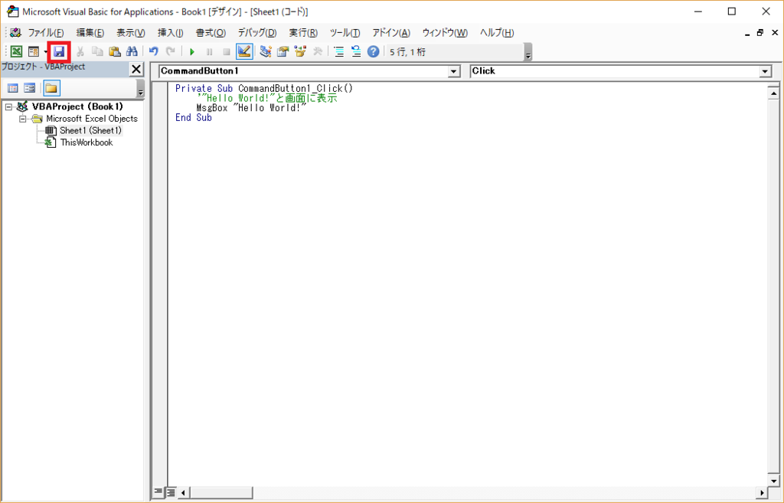The width and height of the screenshot is (784, 503).
Task: Open the ウィンドウ(W) menu
Action: pyautogui.click(x=445, y=33)
